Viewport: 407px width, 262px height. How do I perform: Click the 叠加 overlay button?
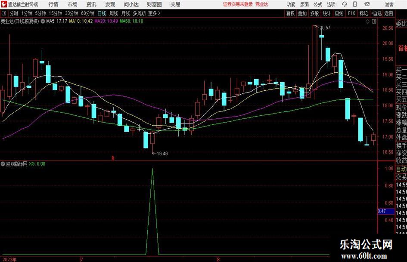pos(302,13)
